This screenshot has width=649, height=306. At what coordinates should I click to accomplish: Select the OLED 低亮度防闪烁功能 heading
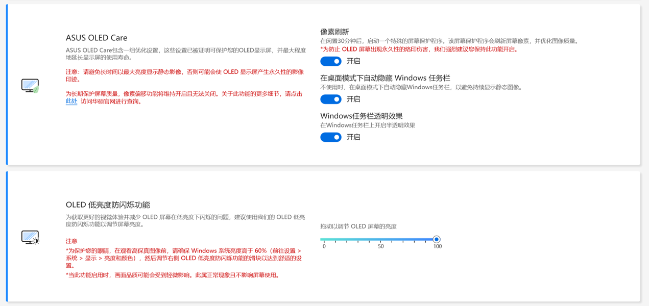tap(108, 205)
